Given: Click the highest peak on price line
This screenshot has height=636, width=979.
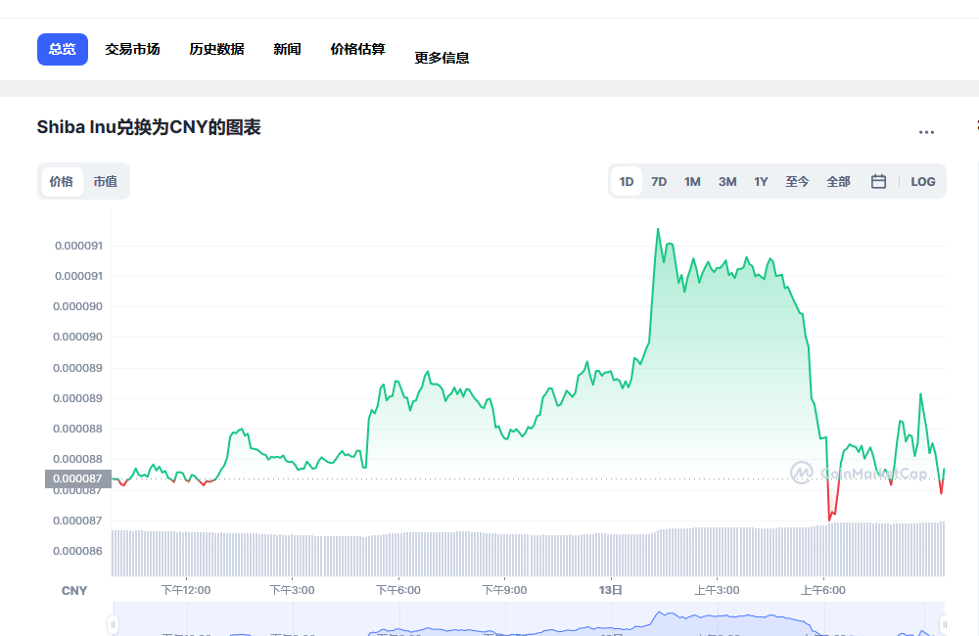Looking at the screenshot, I should 658,229.
